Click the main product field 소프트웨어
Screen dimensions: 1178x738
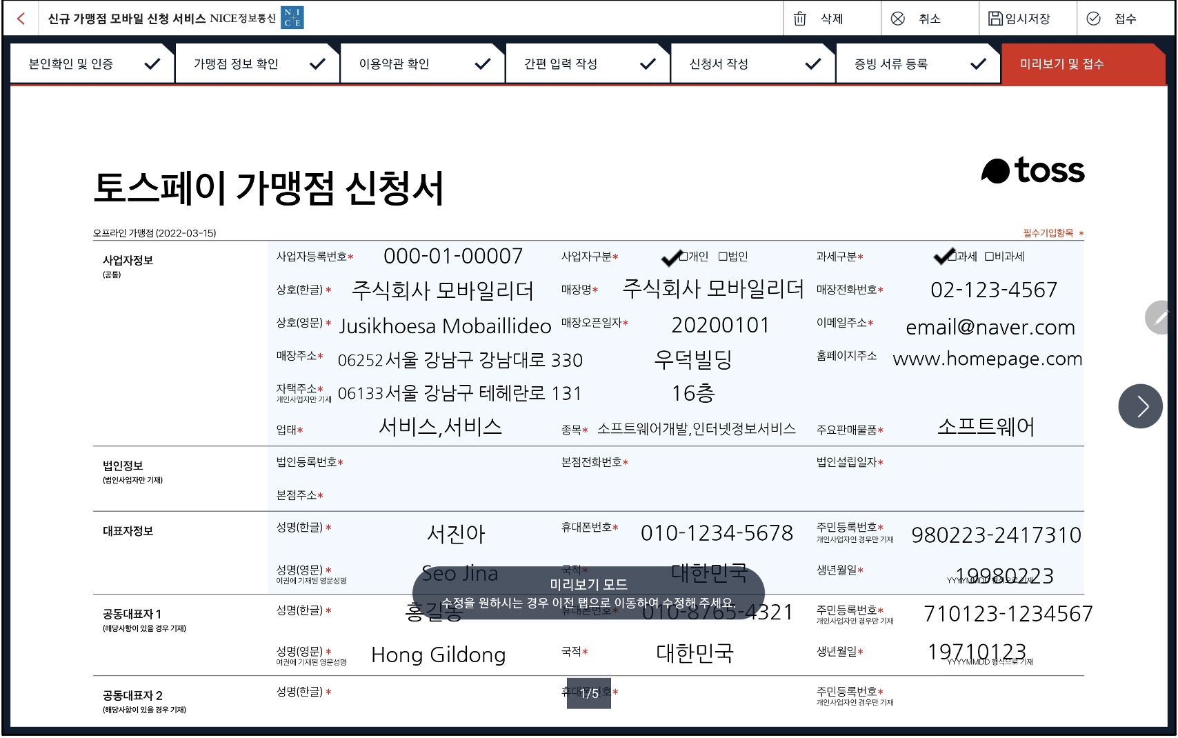point(986,427)
